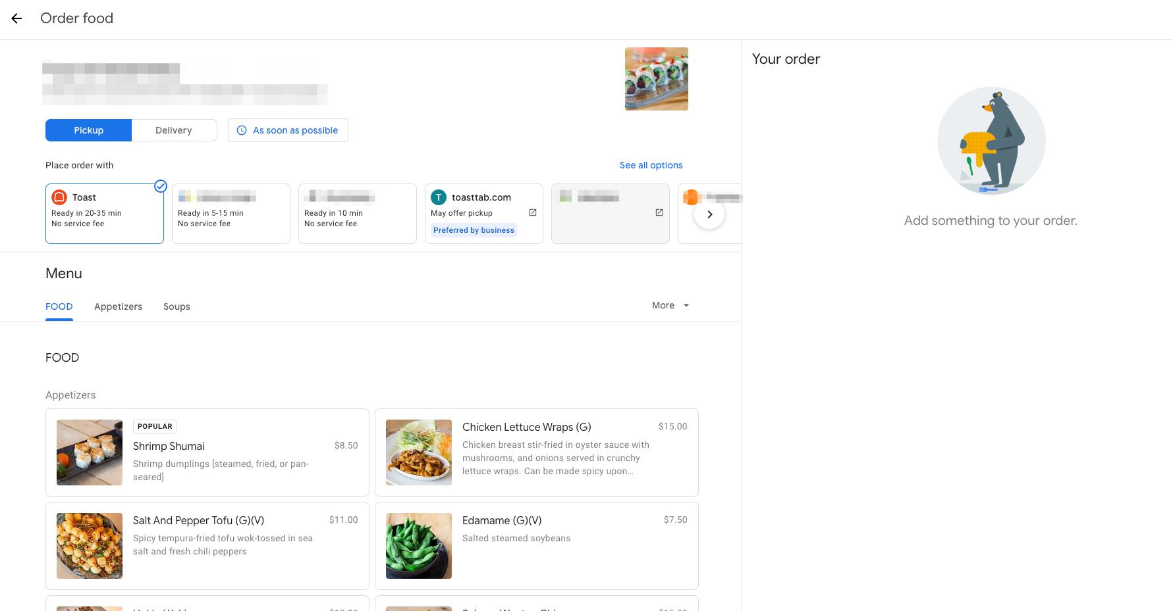Open the Soups menu section
Viewport: 1173px width, 611px height.
[x=176, y=306]
